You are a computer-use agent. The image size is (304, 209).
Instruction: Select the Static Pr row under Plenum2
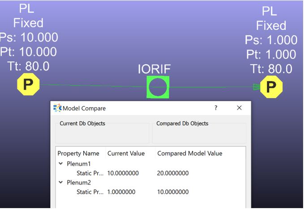point(89,192)
